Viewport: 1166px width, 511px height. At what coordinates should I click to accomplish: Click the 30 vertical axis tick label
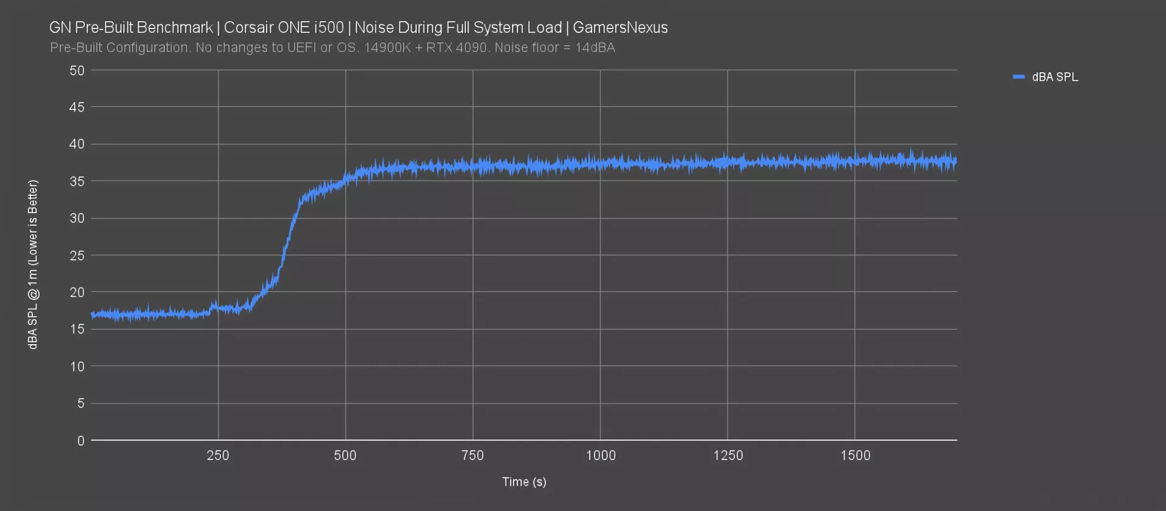(77, 218)
